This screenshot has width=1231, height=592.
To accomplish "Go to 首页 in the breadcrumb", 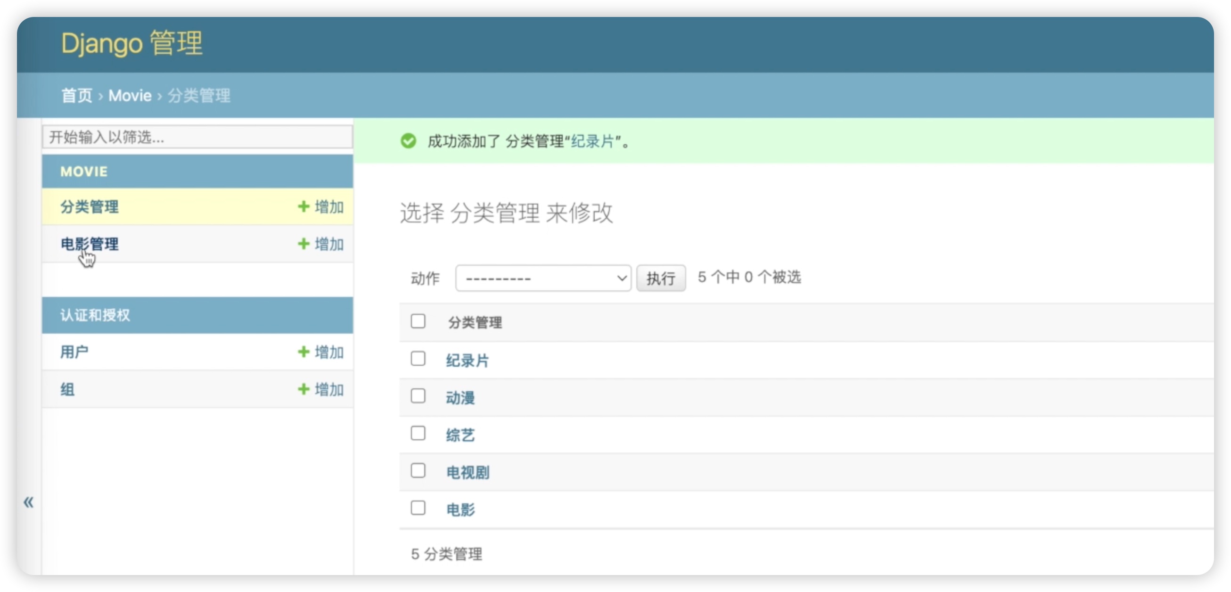I will (x=77, y=96).
